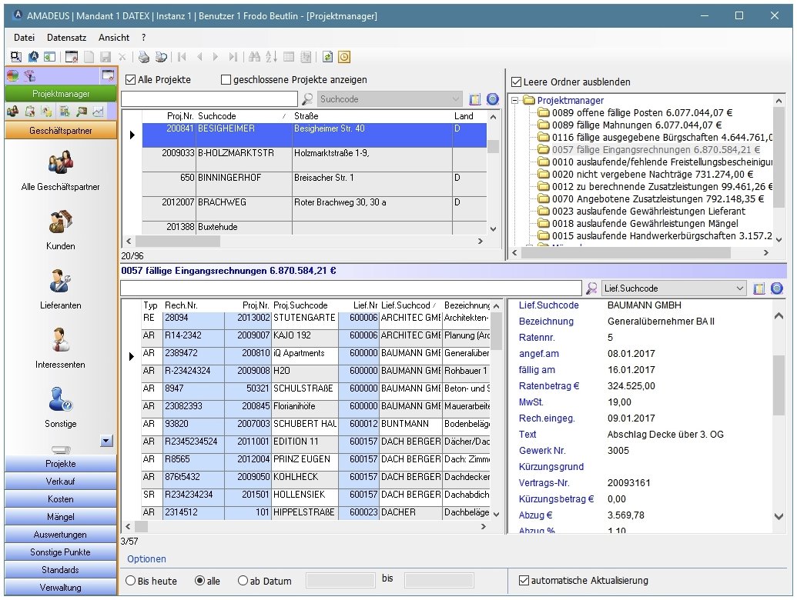Click the A-Z sort icon in toolbar

coord(271,57)
